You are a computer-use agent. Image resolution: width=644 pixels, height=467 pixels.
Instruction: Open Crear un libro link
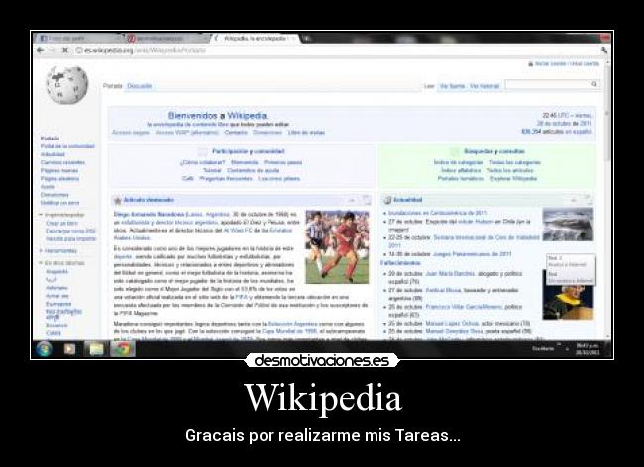coord(61,223)
